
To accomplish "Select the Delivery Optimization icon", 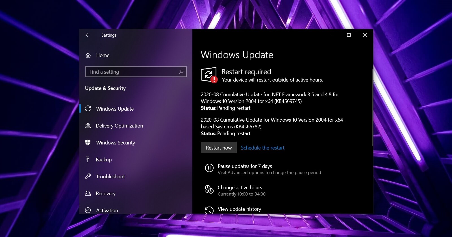I will (x=88, y=126).
